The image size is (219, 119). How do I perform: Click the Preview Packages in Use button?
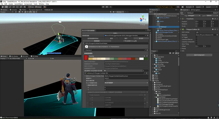[165, 7]
